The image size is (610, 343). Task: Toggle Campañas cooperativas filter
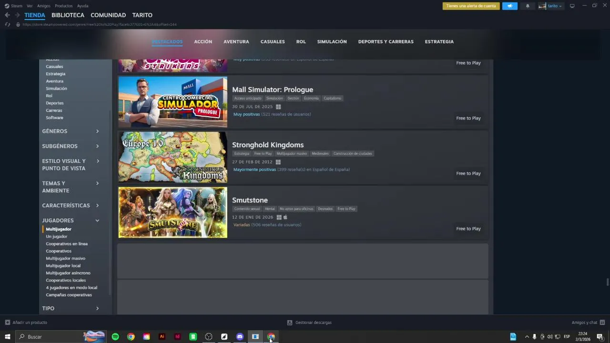tap(69, 295)
